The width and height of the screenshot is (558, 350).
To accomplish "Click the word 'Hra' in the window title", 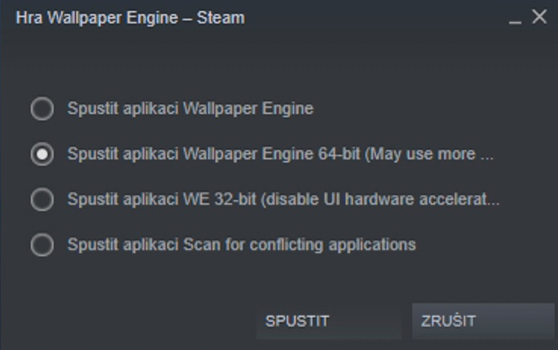I will [x=27, y=17].
